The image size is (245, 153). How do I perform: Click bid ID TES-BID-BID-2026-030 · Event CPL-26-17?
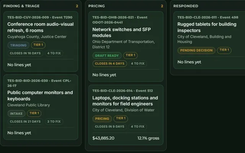39,83
